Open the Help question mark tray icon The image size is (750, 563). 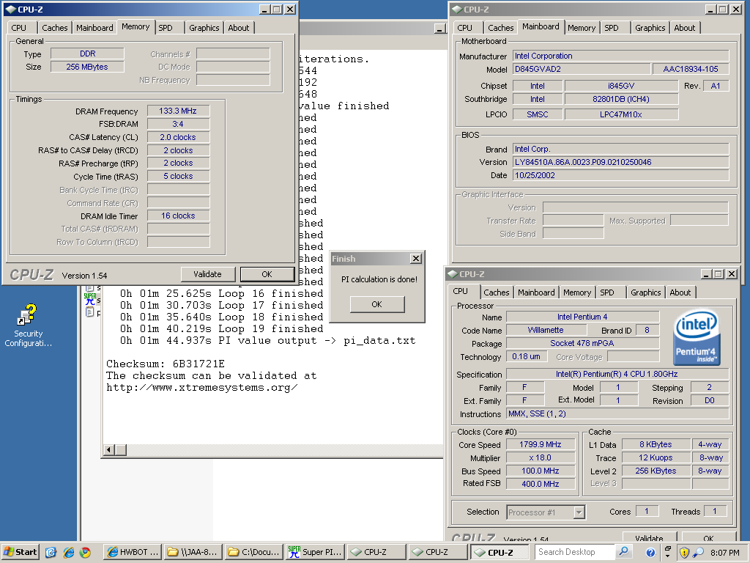650,553
